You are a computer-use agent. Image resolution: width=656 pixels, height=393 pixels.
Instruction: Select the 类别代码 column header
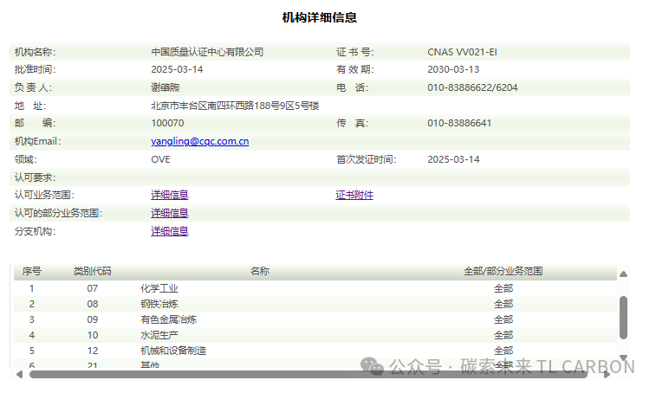(93, 271)
